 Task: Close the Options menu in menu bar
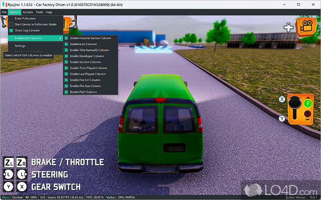pos(14,12)
